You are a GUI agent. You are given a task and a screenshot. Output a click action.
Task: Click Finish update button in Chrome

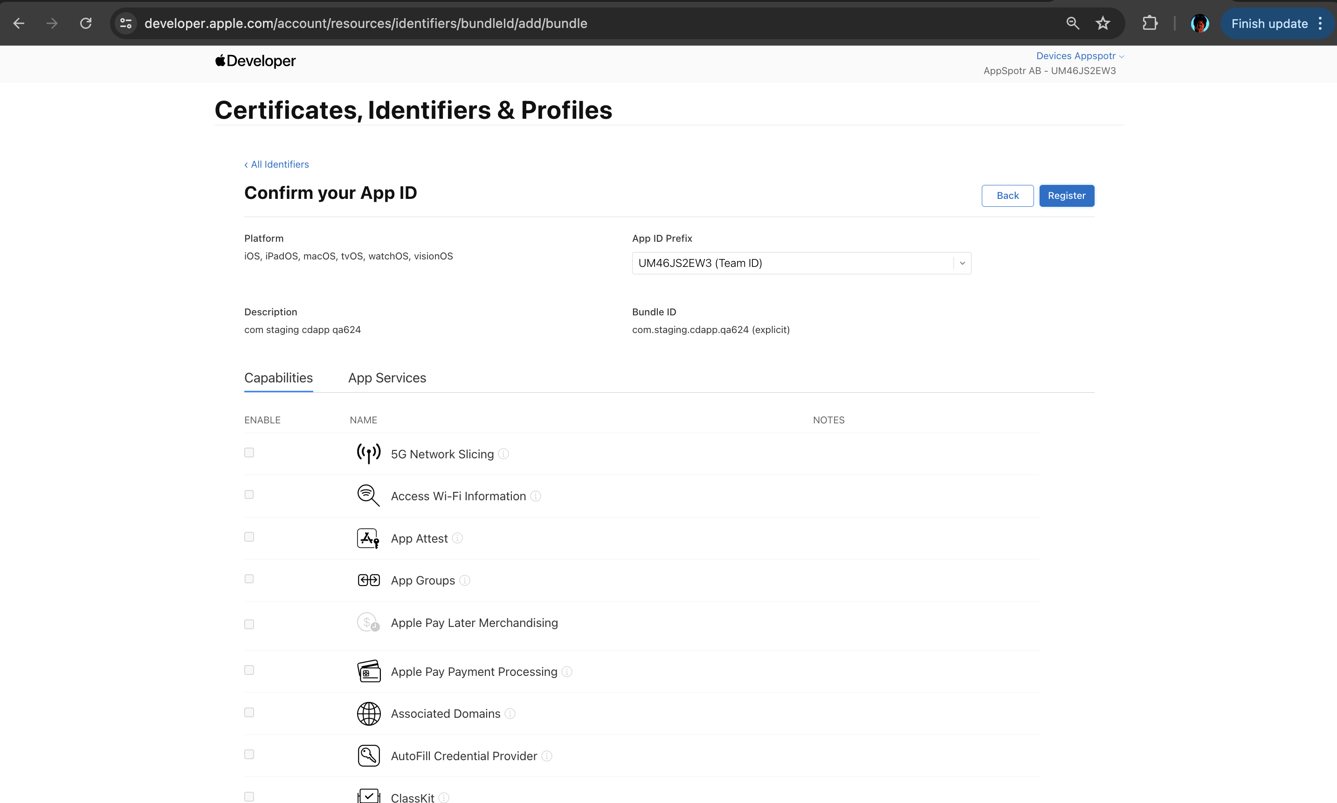coord(1269,23)
